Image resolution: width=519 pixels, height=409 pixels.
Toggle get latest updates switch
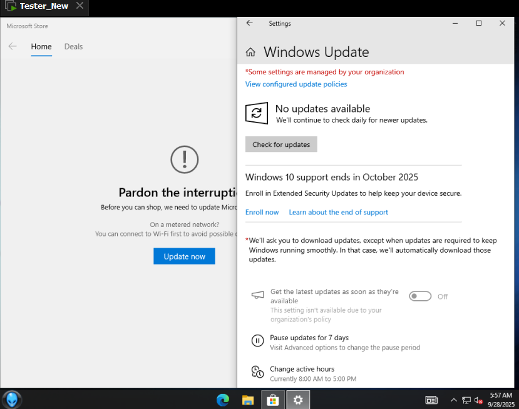[x=420, y=296]
